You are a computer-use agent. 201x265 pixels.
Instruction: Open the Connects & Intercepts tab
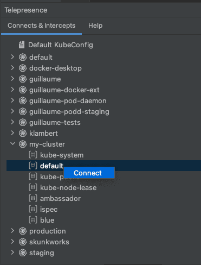41,26
